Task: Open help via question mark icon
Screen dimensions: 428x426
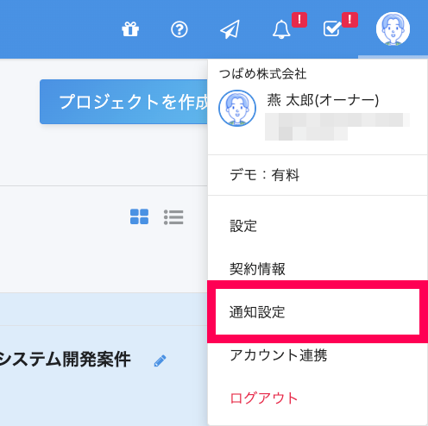Action: pyautogui.click(x=179, y=29)
